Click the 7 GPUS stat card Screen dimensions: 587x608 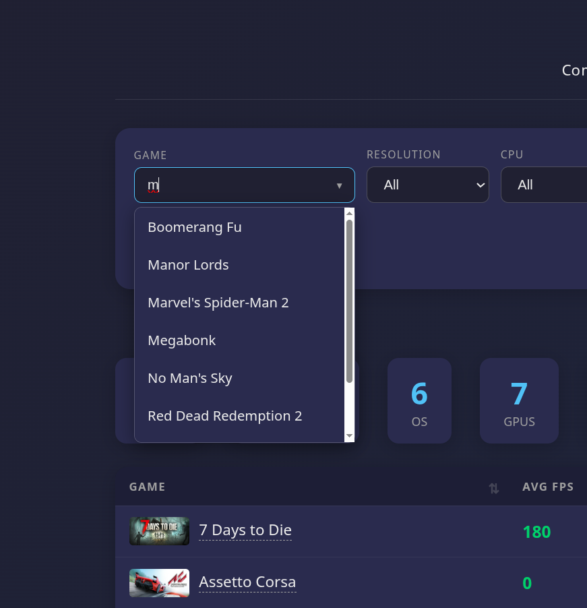[x=519, y=400]
